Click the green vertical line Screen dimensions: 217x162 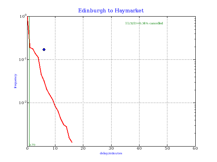tap(29, 81)
